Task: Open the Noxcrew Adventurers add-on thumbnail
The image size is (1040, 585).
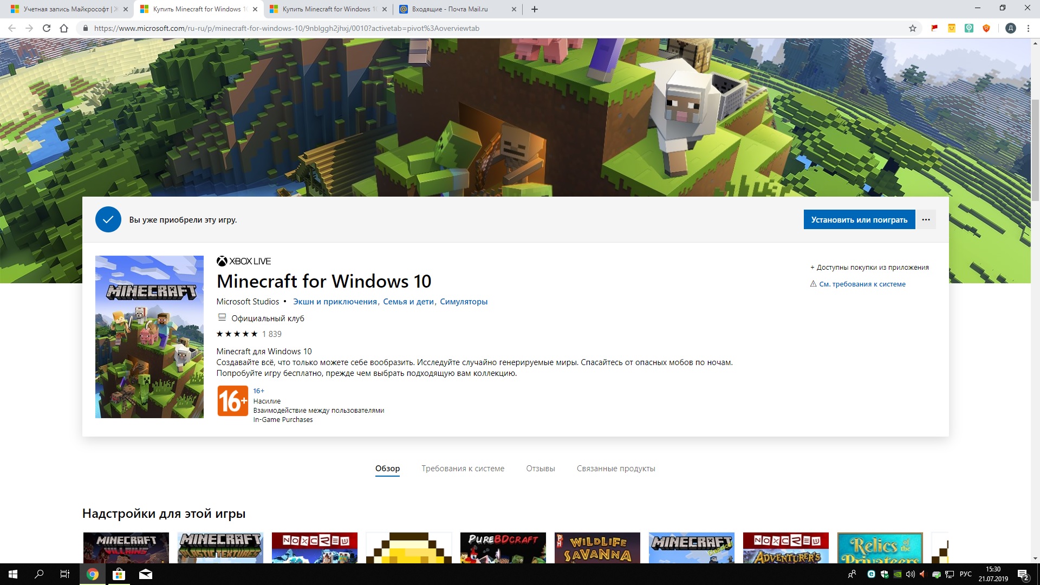Action: pyautogui.click(x=786, y=548)
